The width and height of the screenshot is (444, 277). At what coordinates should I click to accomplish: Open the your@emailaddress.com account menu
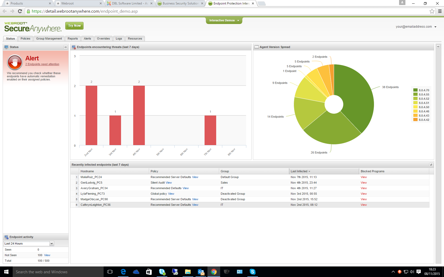pos(416,27)
